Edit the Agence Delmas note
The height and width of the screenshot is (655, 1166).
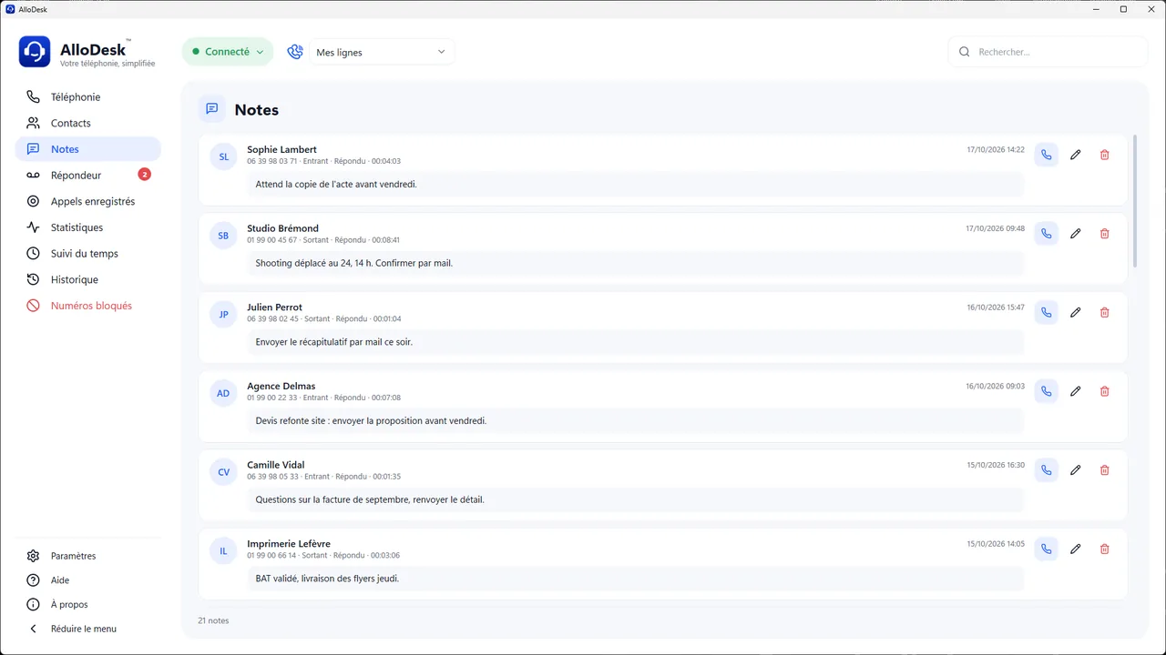pos(1076,391)
